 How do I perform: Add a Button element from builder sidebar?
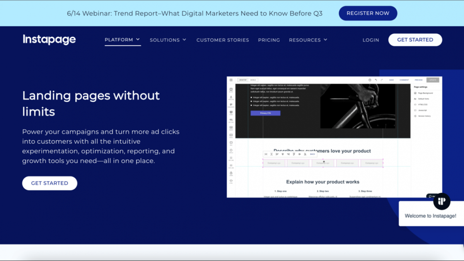click(x=231, y=120)
